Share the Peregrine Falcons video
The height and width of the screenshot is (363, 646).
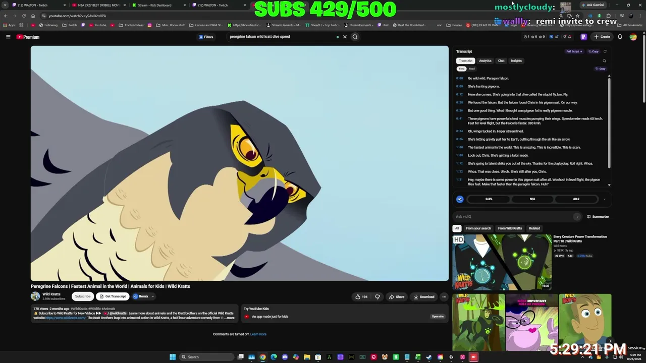pyautogui.click(x=396, y=297)
